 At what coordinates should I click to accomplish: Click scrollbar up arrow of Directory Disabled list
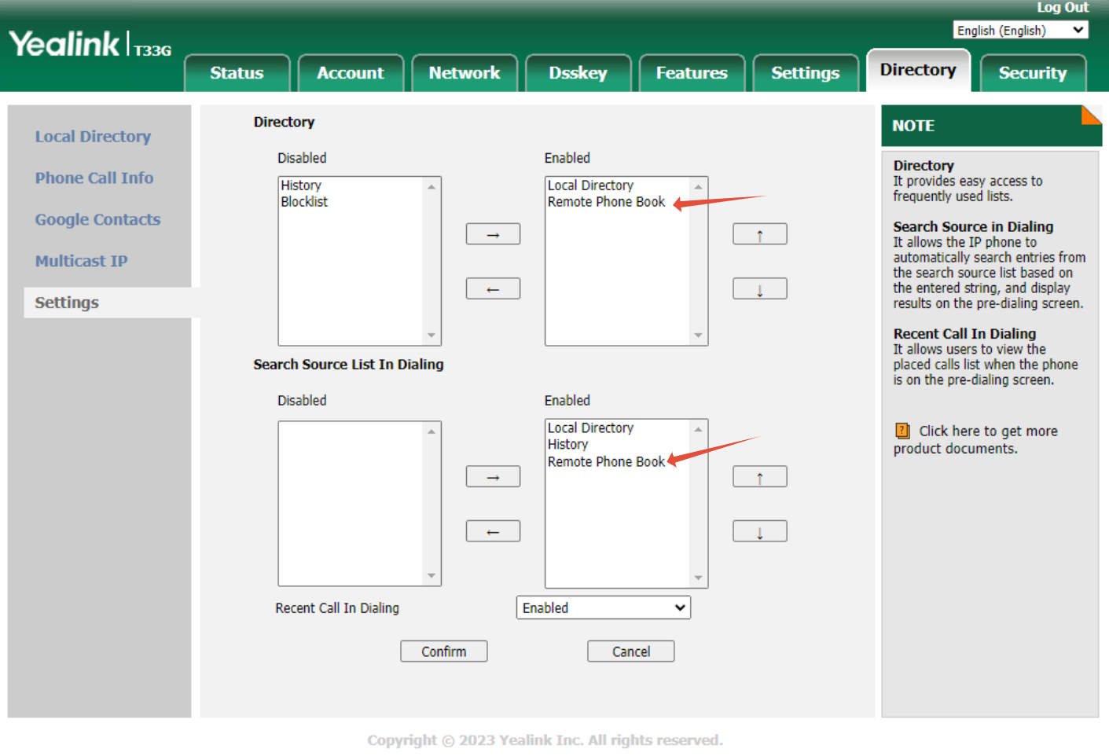[431, 187]
